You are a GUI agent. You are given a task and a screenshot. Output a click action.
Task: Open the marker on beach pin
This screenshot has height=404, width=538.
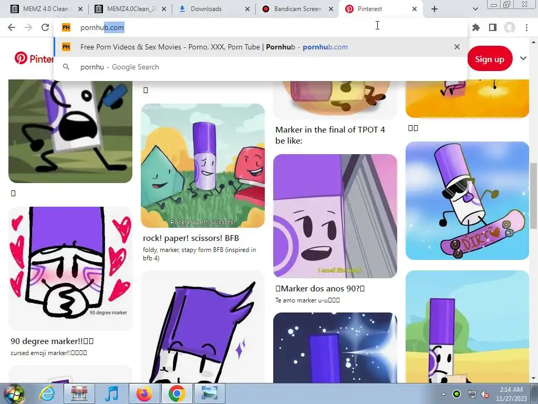coord(467,327)
